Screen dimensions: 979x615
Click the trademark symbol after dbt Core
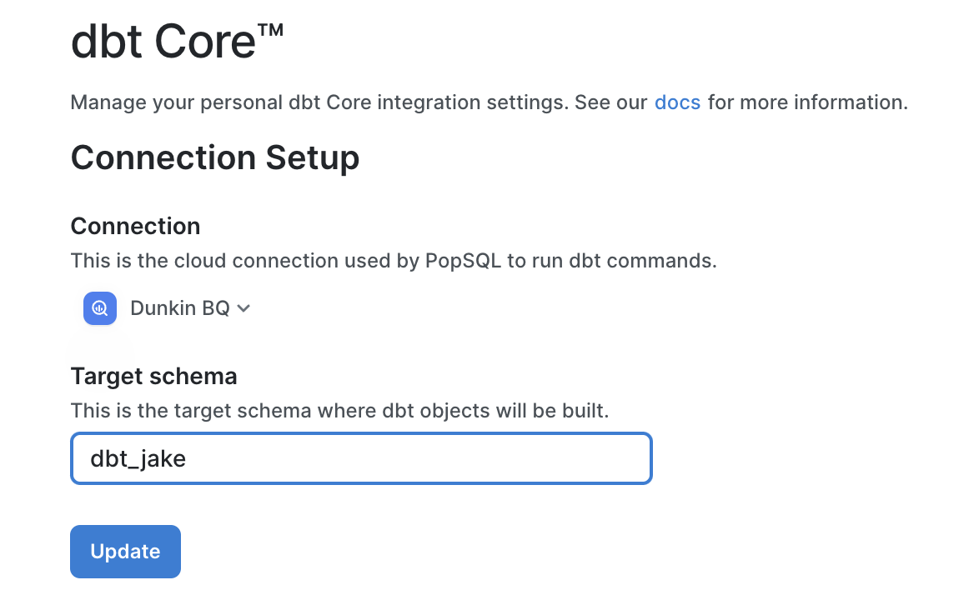[x=271, y=30]
